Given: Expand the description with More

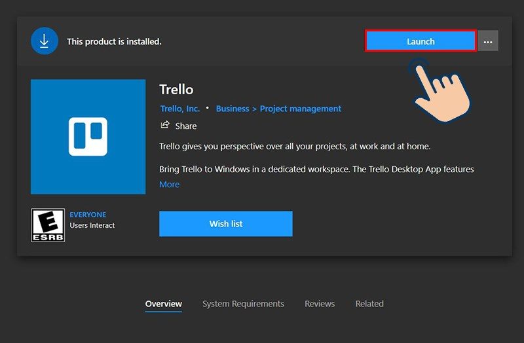Looking at the screenshot, I should 169,185.
